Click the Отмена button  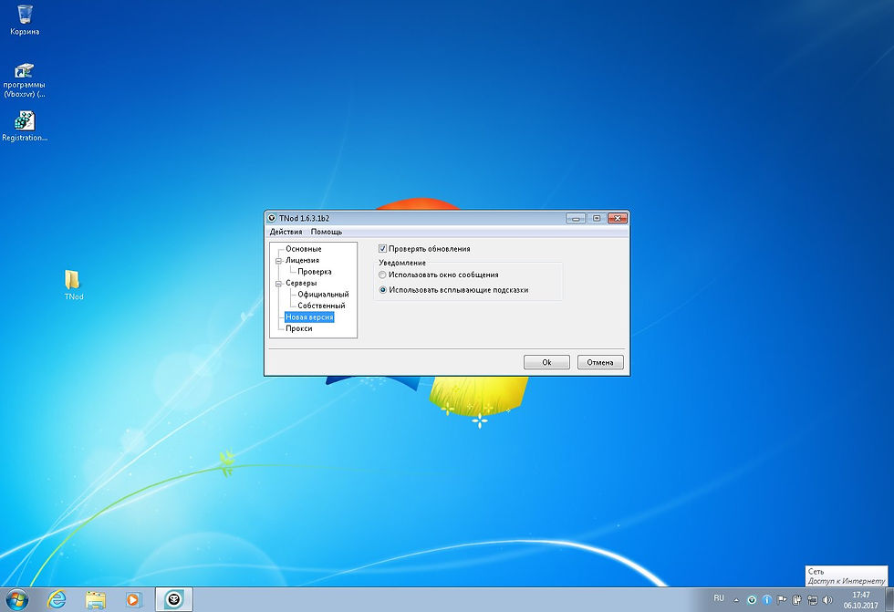pyautogui.click(x=600, y=362)
